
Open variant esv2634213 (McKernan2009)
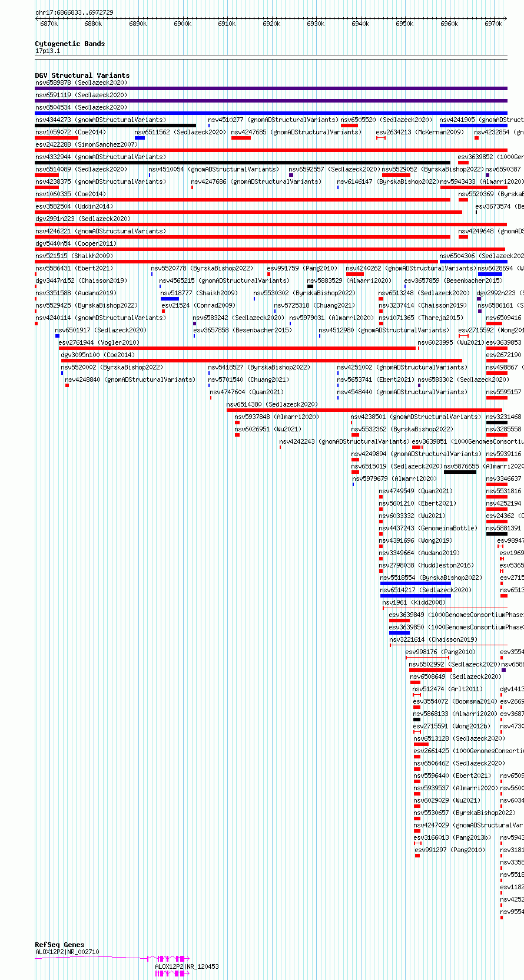[420, 132]
